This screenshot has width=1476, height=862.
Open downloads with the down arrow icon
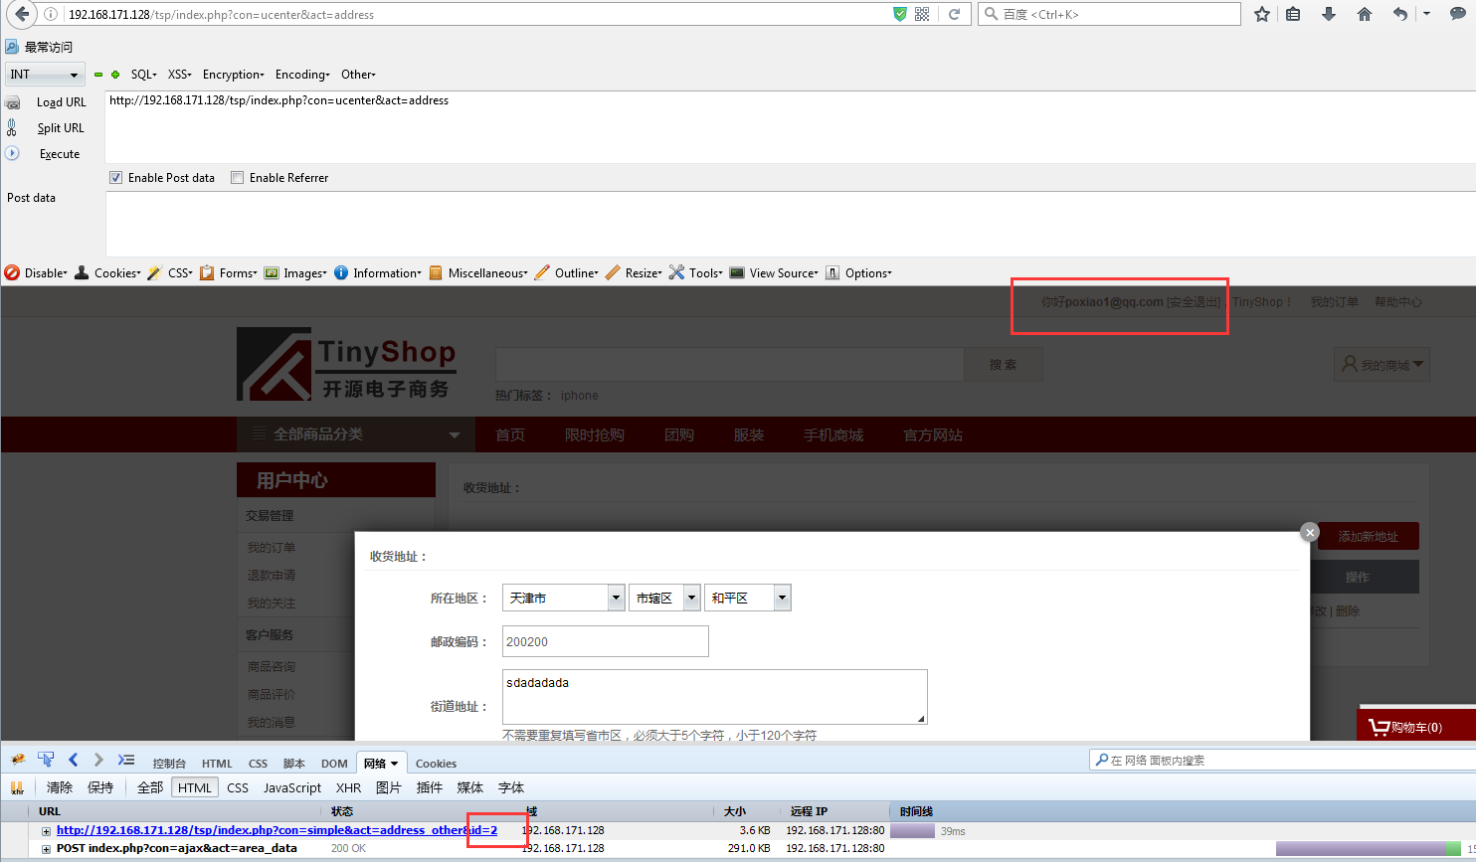[1329, 14]
